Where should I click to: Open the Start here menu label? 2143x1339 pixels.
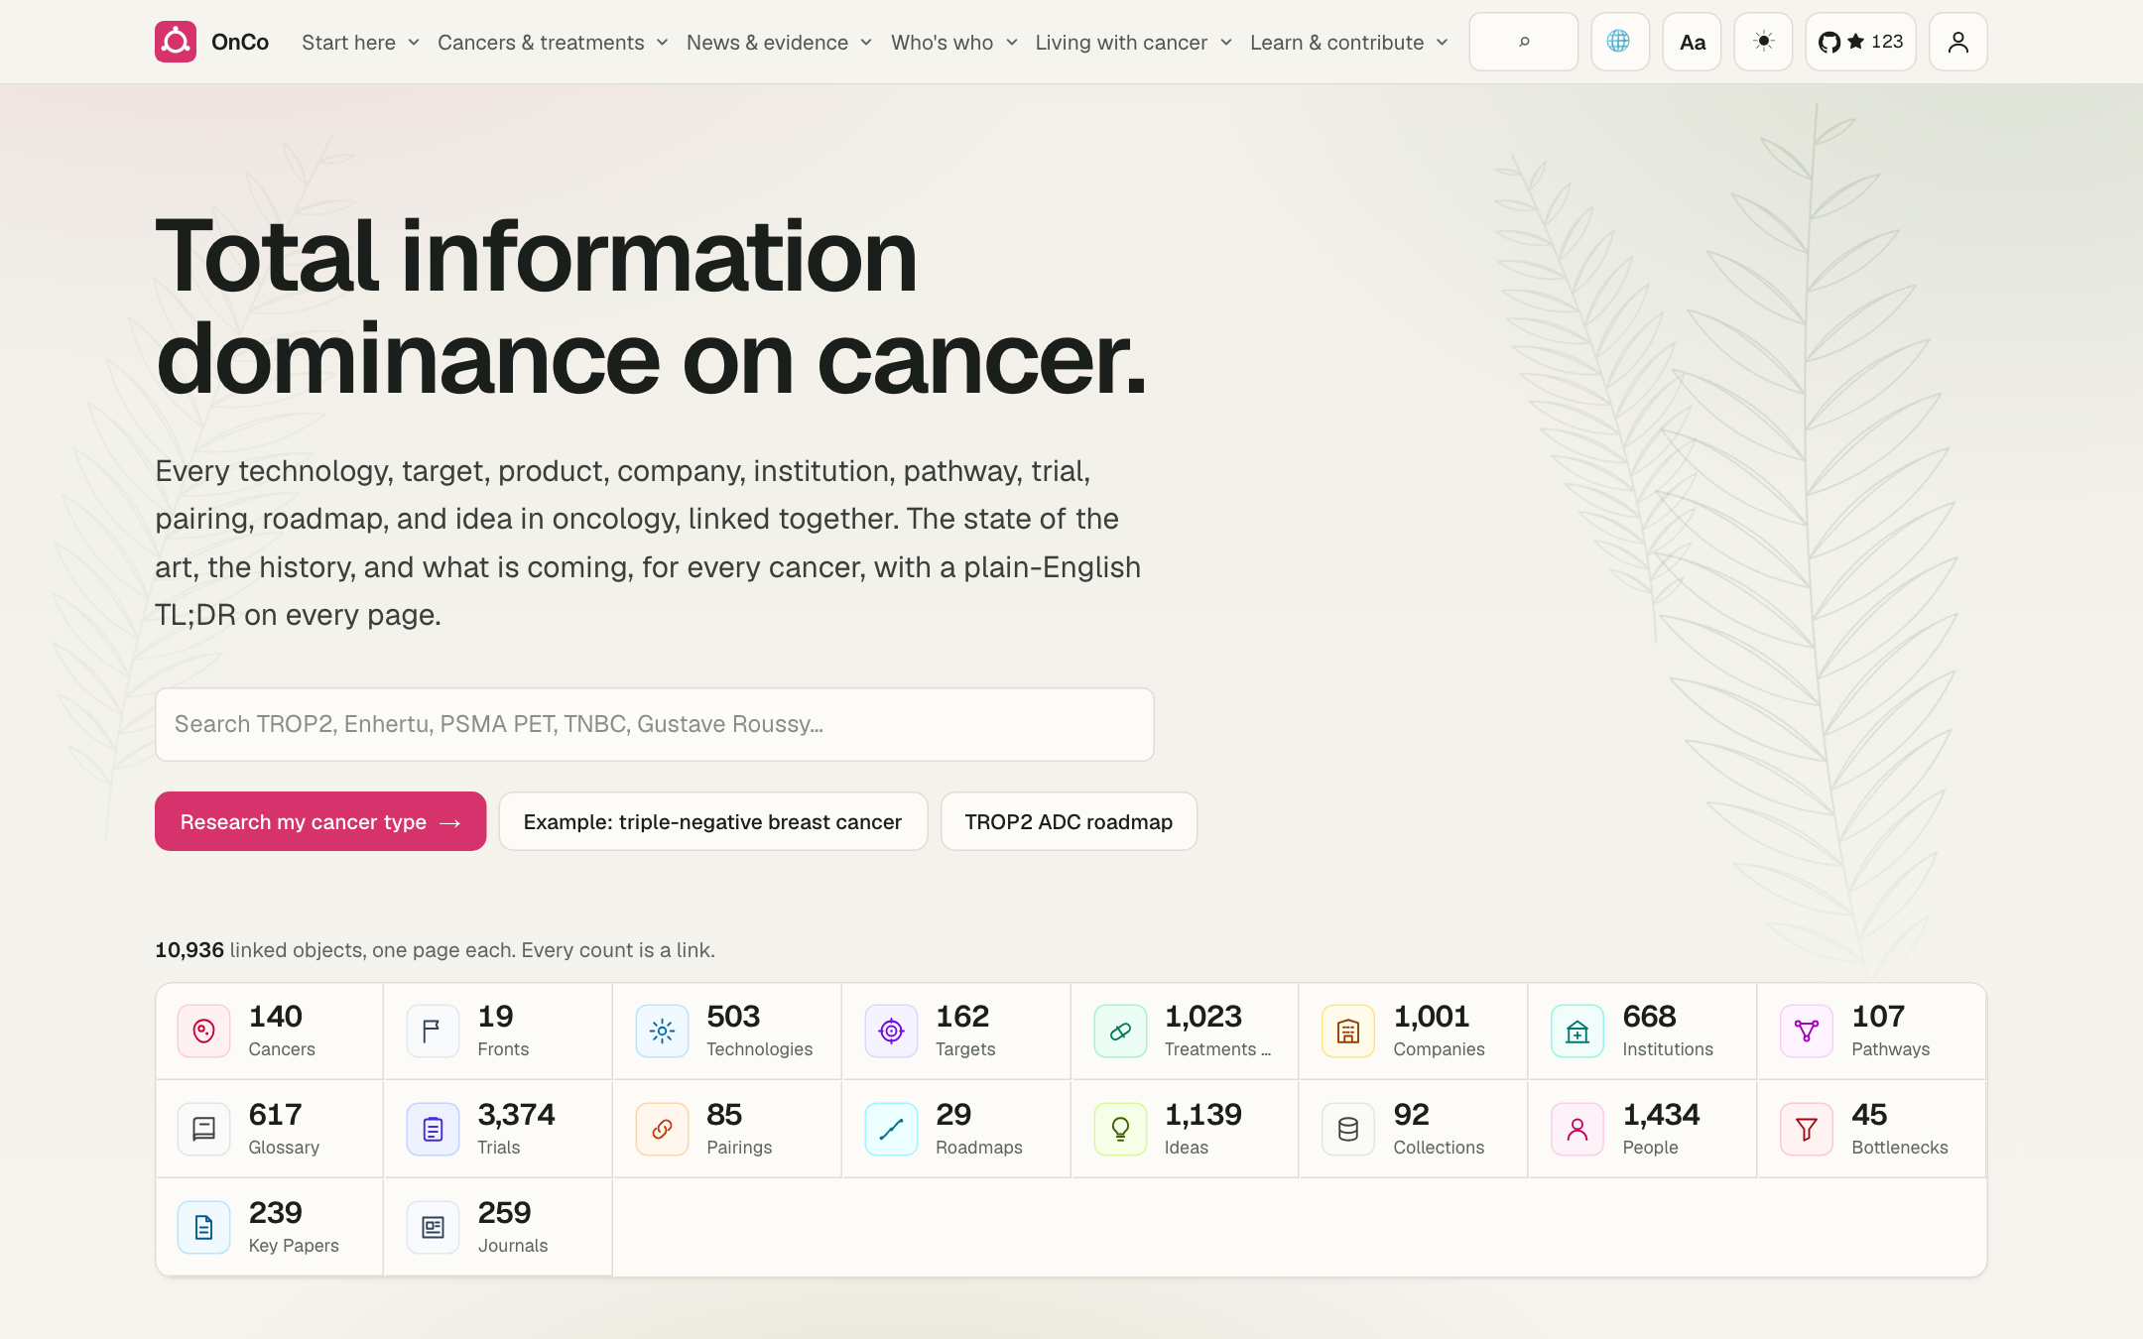[348, 43]
